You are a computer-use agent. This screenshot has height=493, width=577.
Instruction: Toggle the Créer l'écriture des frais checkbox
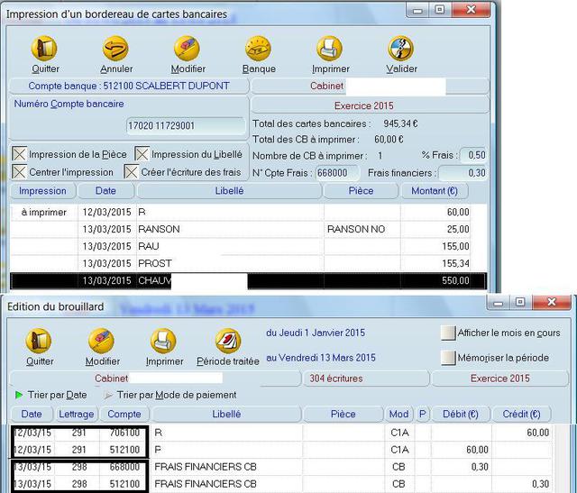[132, 172]
